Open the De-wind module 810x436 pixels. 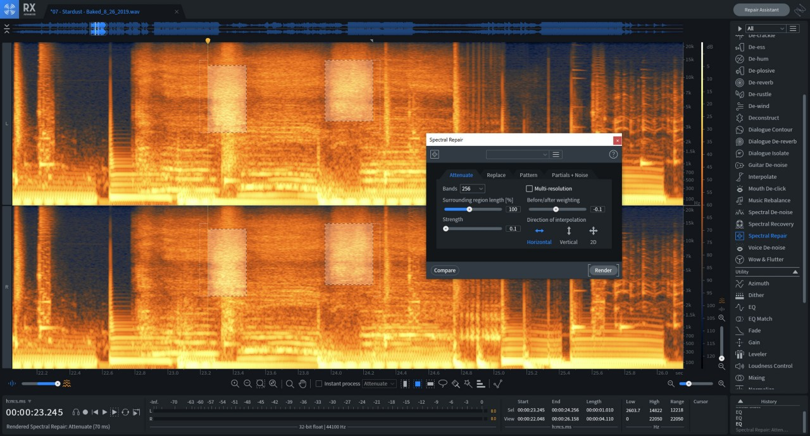(x=751, y=106)
